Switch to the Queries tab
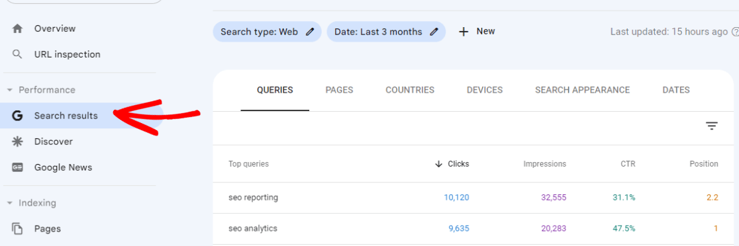Screen dimensions: 739x246 coord(275,90)
